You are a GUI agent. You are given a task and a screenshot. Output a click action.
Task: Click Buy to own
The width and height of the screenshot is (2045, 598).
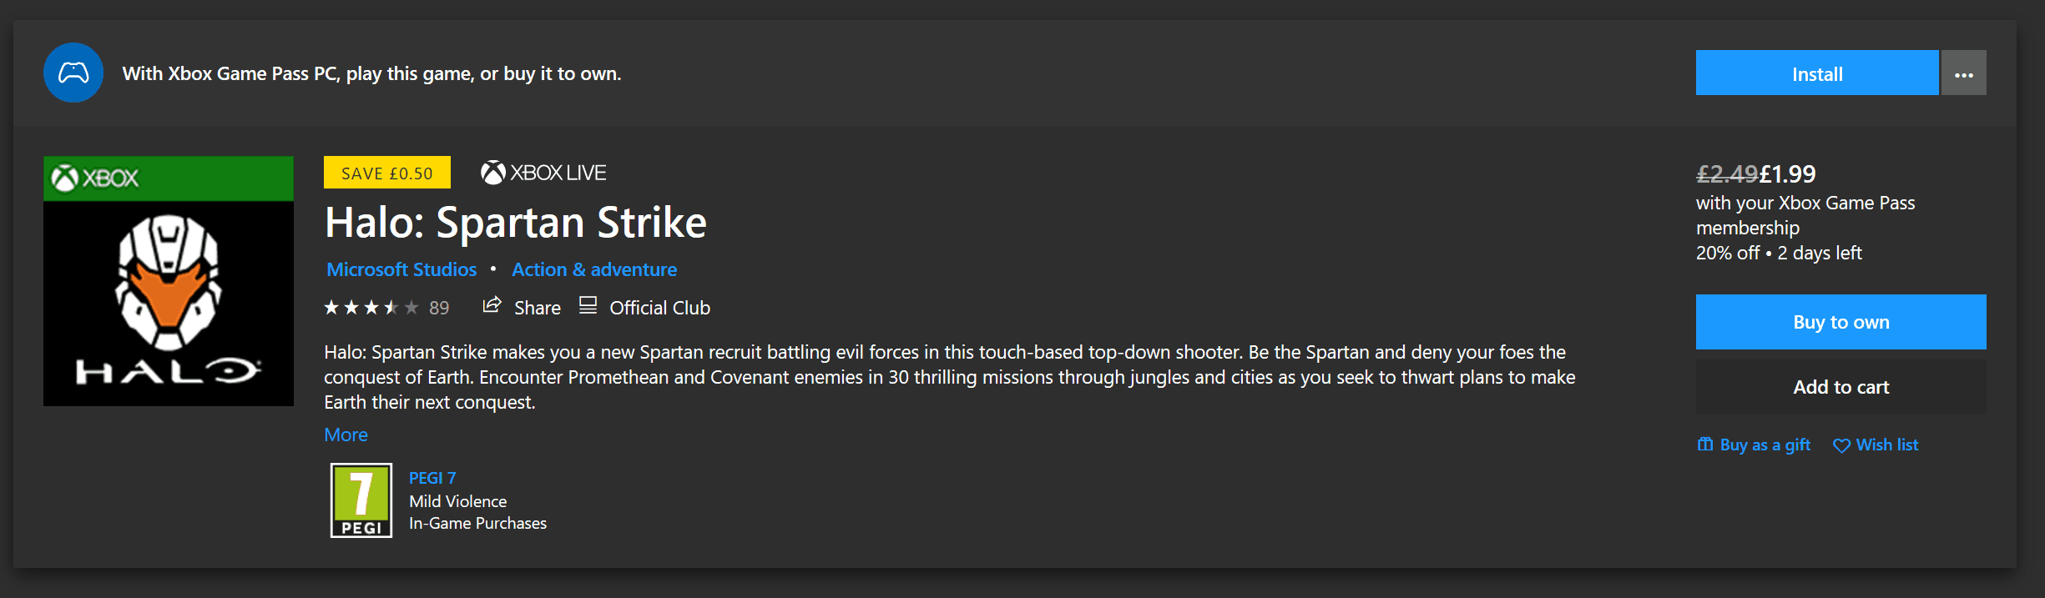pos(1840,322)
